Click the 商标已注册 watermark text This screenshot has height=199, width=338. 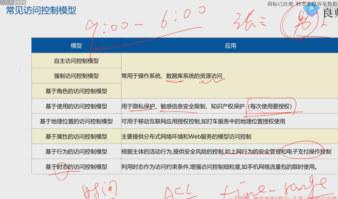tap(281, 4)
